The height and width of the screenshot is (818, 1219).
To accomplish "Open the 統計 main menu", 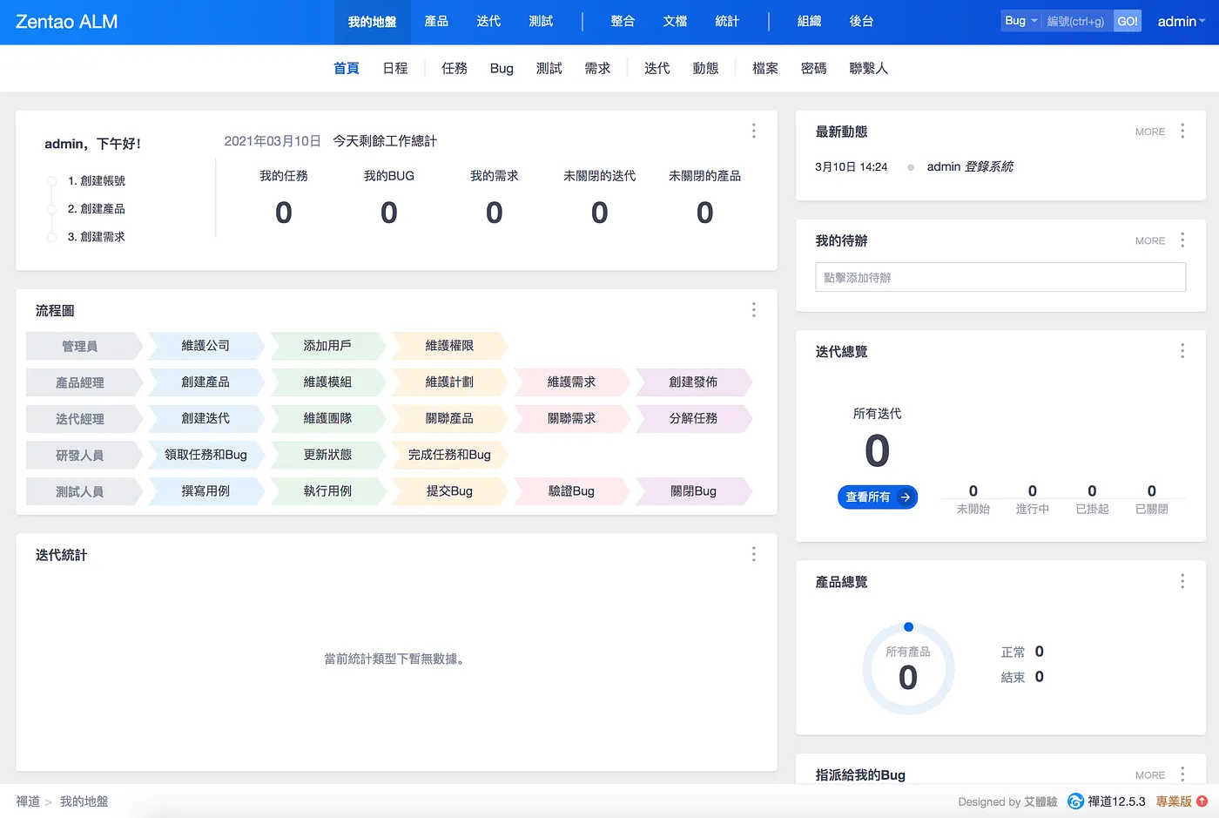I will click(x=727, y=21).
